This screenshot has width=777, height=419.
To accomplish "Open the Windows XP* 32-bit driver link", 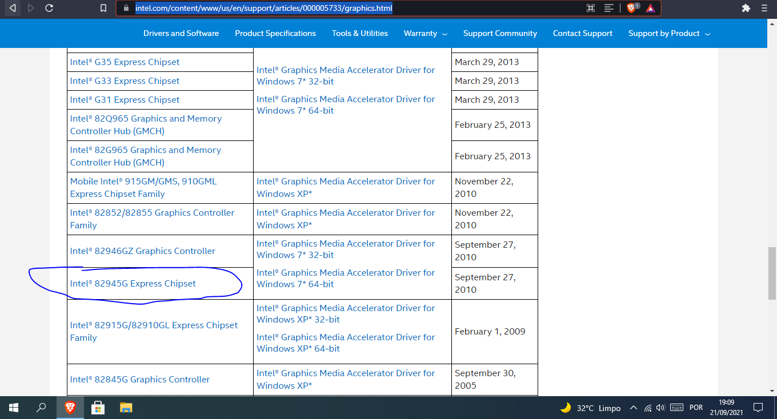I will [x=346, y=314].
